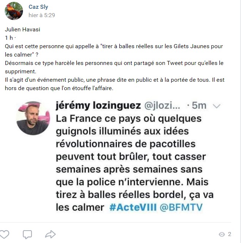Click the line starting 'Qui est cette personne'

[114, 46]
